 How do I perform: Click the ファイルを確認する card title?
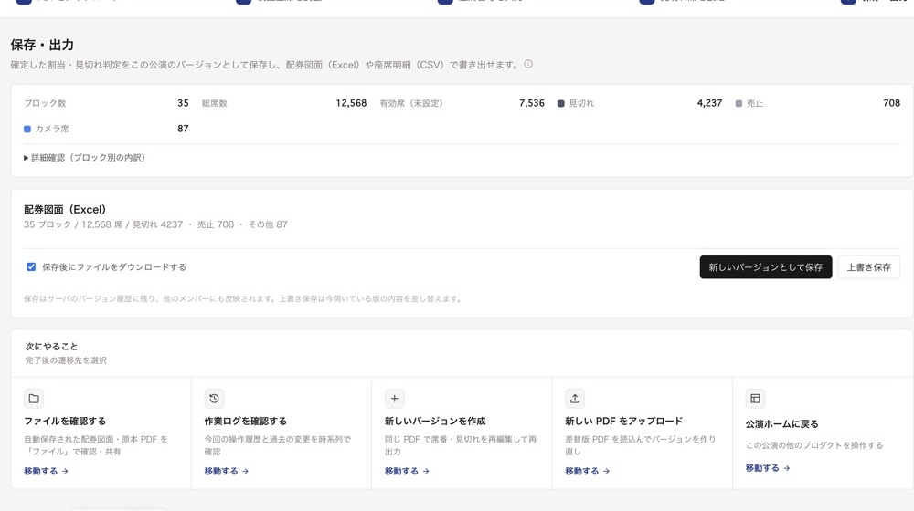65,421
